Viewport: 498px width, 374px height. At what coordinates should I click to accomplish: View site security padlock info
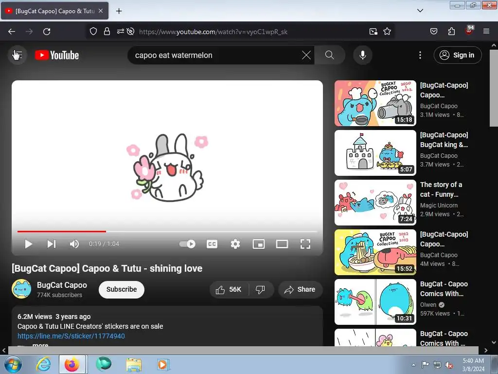click(x=107, y=32)
